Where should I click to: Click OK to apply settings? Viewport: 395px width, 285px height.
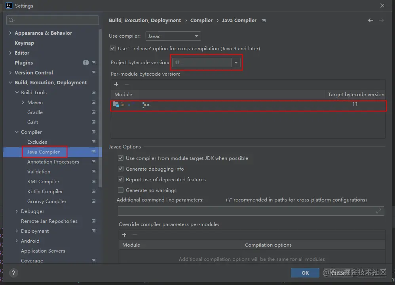tap(305, 273)
